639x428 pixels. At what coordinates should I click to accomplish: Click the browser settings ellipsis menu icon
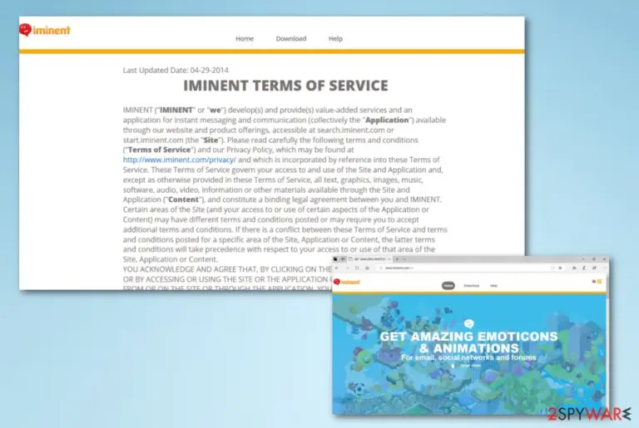603,268
